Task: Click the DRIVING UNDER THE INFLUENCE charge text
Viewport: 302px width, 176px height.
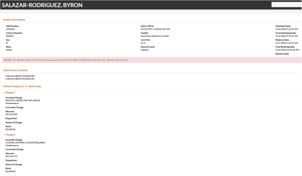Action: coord(23,101)
